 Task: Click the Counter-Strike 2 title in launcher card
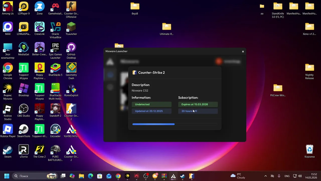151,72
